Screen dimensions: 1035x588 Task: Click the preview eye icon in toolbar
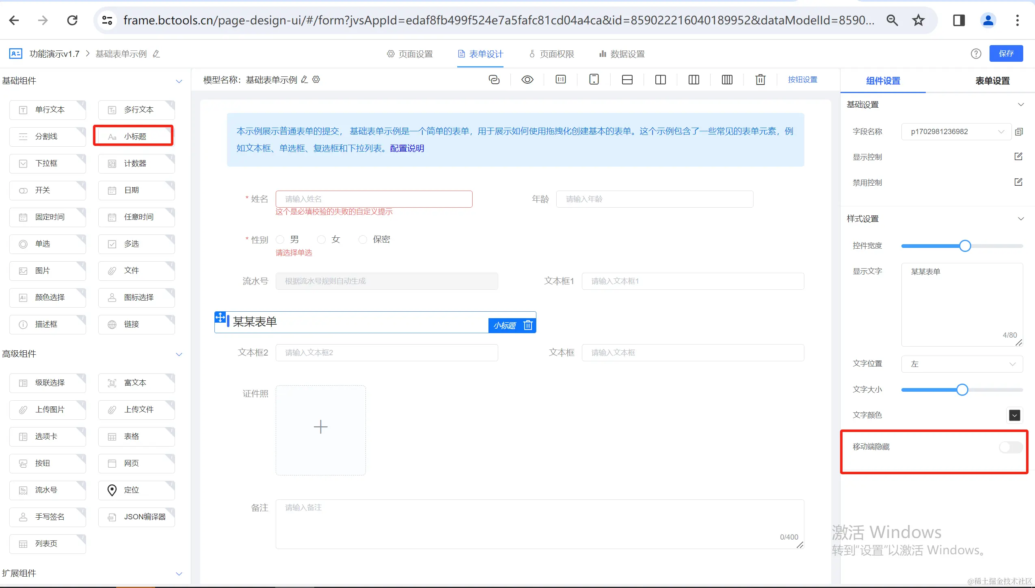coord(527,80)
